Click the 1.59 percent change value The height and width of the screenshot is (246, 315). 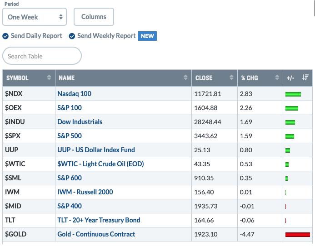pyautogui.click(x=246, y=136)
